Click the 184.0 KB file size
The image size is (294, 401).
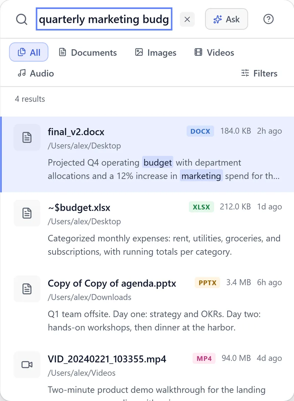point(236,131)
